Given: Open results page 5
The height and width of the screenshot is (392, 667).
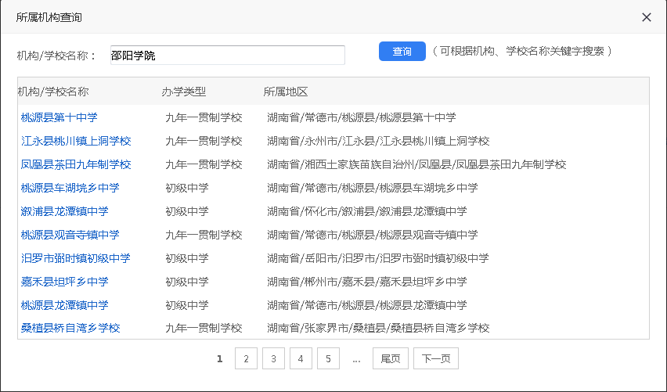Looking at the screenshot, I should 328,358.
